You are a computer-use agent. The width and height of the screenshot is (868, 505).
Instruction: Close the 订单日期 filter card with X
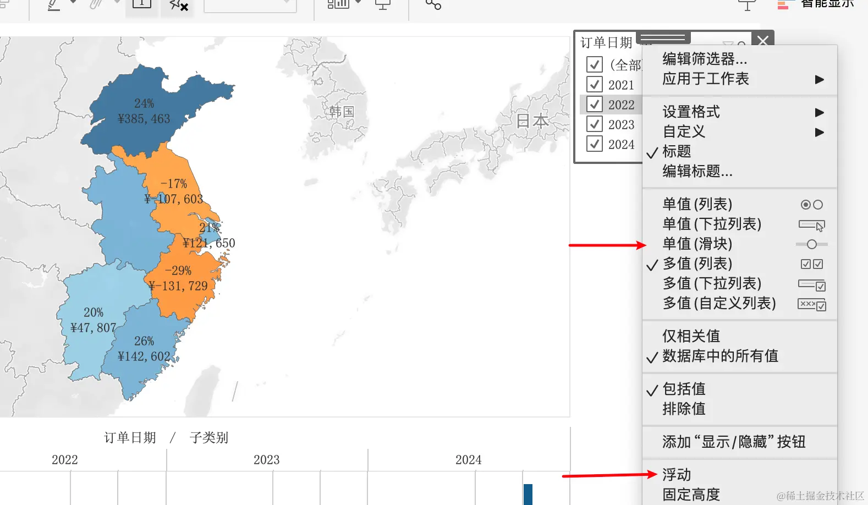[x=763, y=40]
